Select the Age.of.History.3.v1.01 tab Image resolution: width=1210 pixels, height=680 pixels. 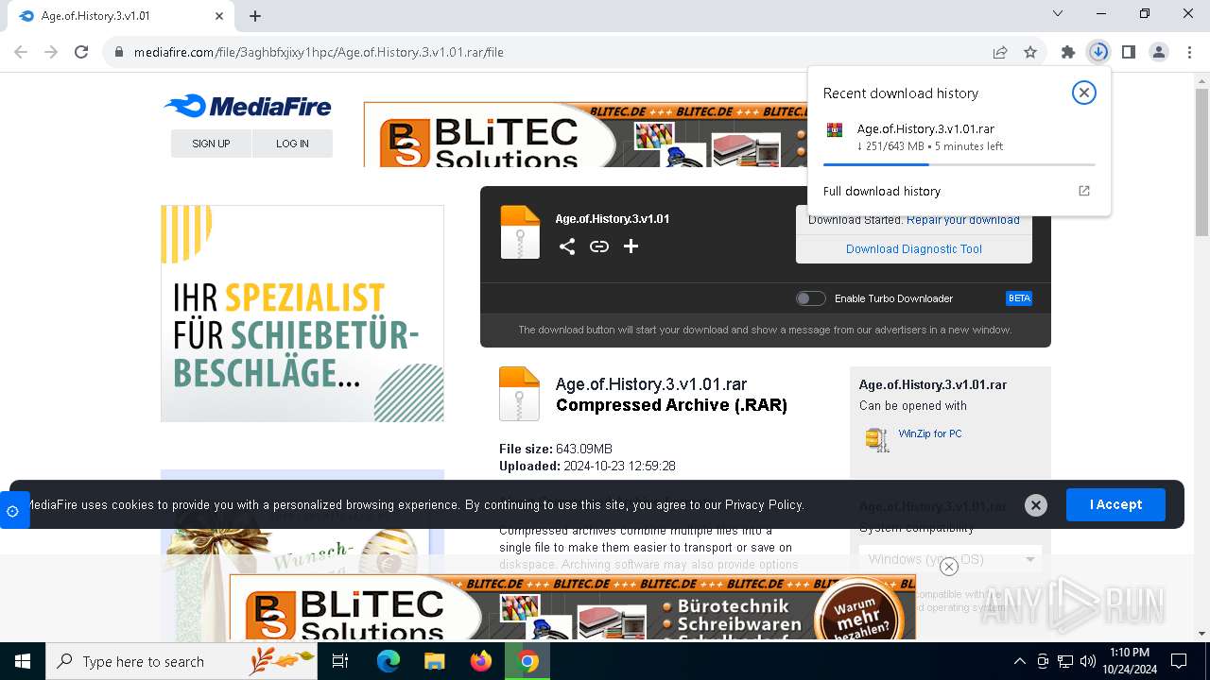coord(121,16)
